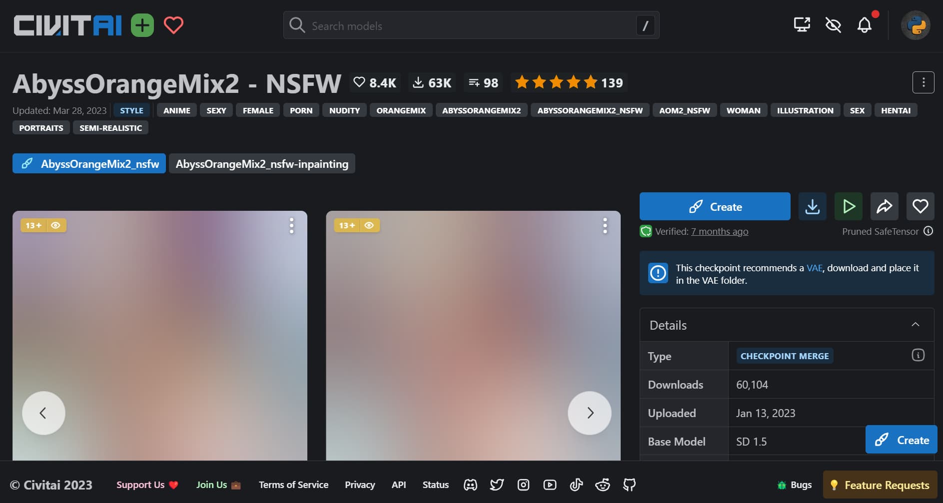Screen dimensions: 943x503
Task: Click the Search models field
Action: pyautogui.click(x=471, y=25)
